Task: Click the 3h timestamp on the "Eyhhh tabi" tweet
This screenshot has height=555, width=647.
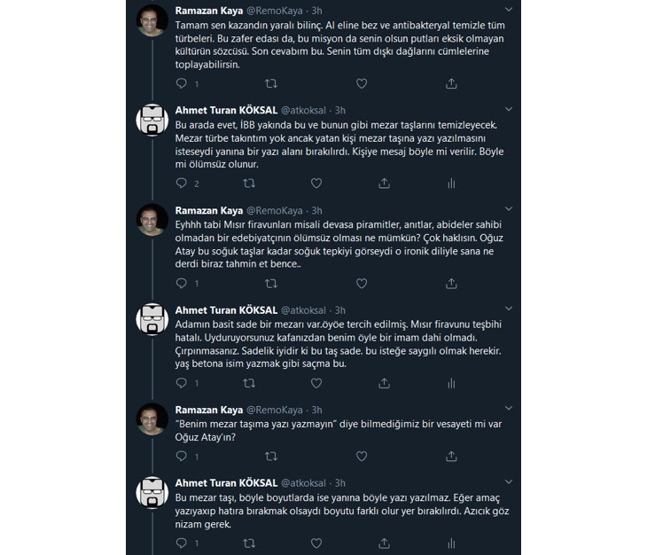Action: click(316, 210)
